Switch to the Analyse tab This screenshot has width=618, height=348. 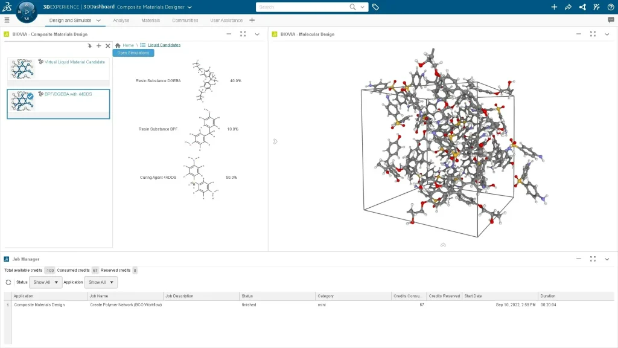(x=121, y=20)
